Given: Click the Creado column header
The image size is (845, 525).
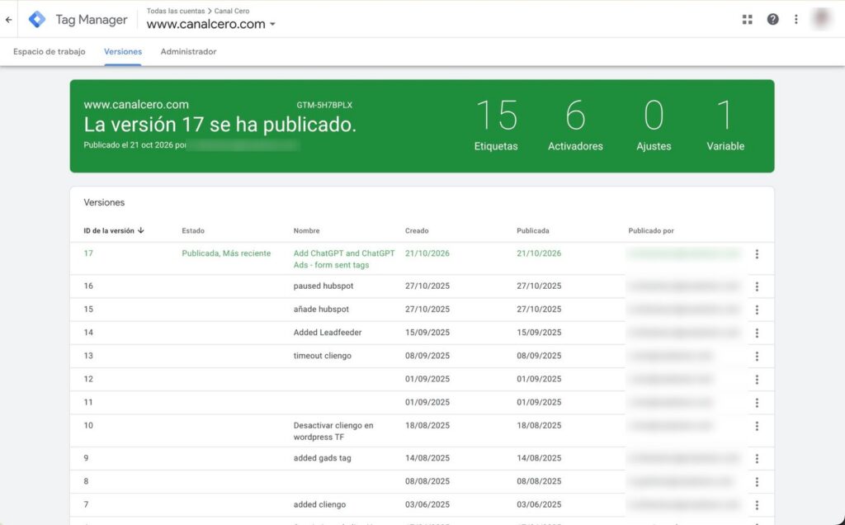Looking at the screenshot, I should click(x=417, y=230).
